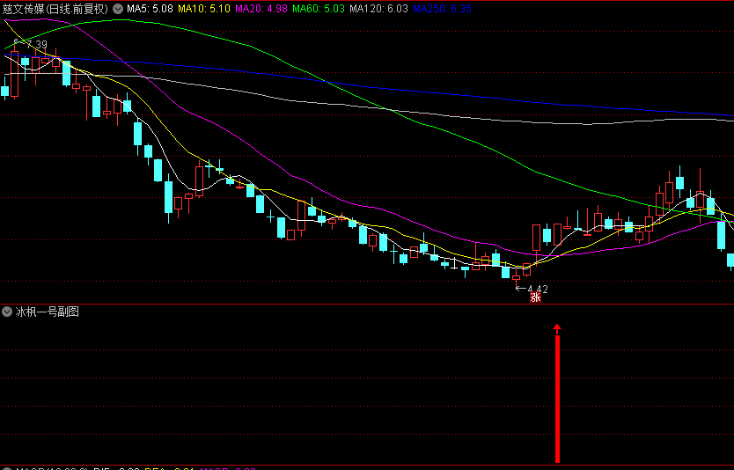Open the dropdown beside 慈文传媒 chart title
The image size is (734, 470).
[119, 9]
